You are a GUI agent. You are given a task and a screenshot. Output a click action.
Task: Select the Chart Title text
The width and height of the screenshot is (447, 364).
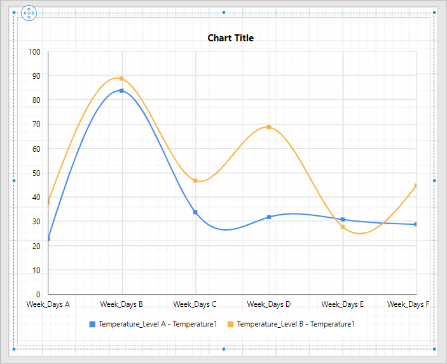click(230, 38)
